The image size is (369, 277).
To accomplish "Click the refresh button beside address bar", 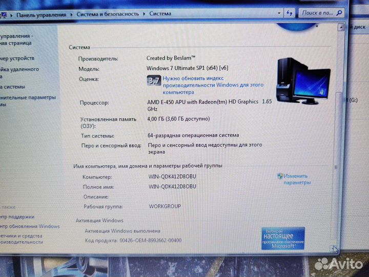I will point(289,13).
